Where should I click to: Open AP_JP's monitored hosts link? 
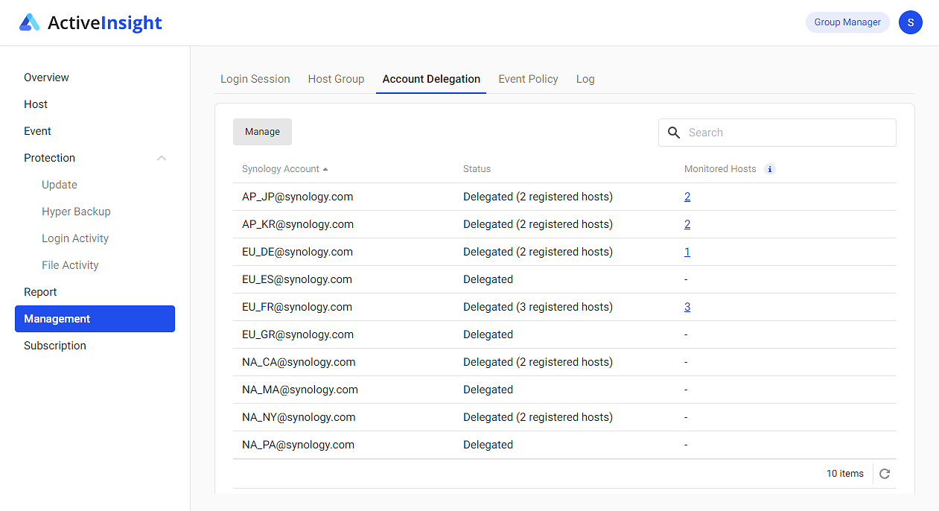pos(687,196)
